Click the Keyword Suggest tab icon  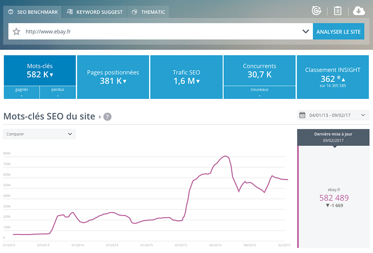click(x=70, y=11)
